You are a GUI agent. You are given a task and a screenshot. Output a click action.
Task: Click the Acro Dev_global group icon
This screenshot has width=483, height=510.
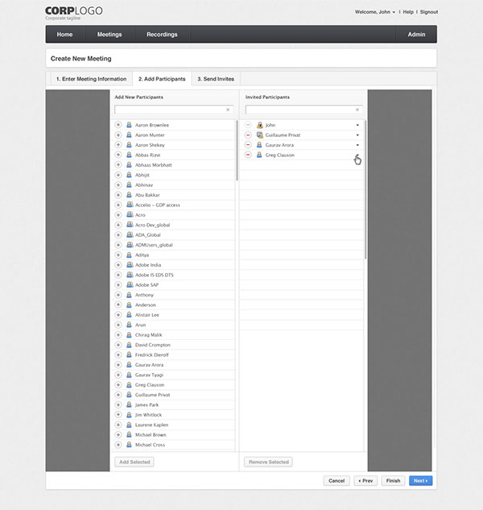(x=130, y=225)
